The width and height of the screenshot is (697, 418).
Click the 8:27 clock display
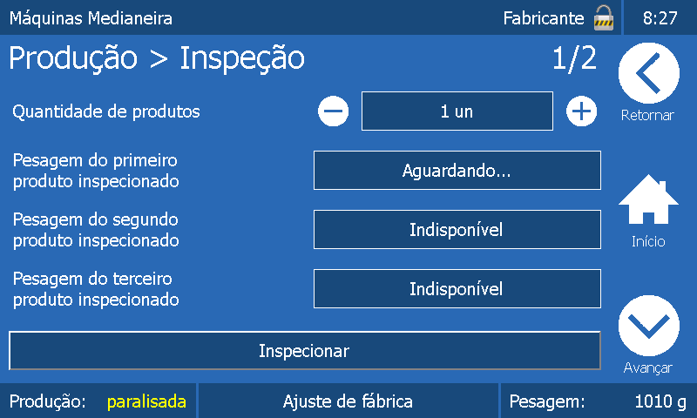(660, 18)
